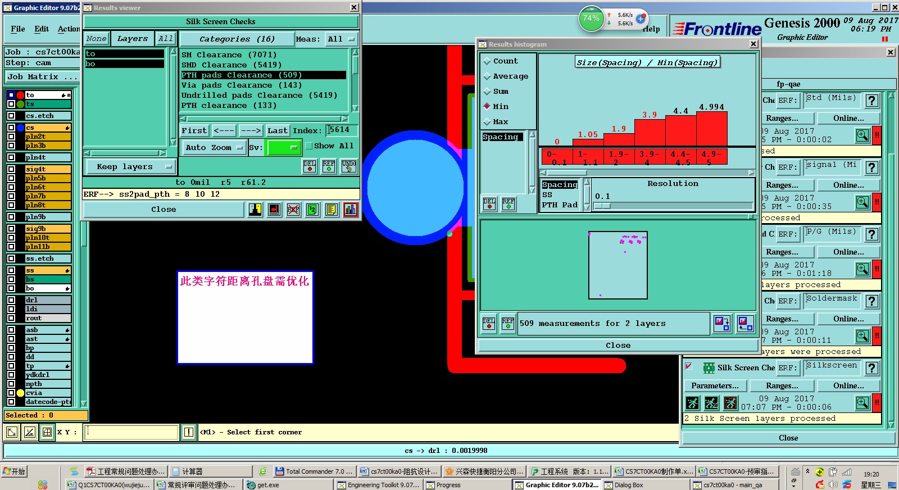
Task: Open the green Sv severity dropdown
Action: tap(284, 147)
